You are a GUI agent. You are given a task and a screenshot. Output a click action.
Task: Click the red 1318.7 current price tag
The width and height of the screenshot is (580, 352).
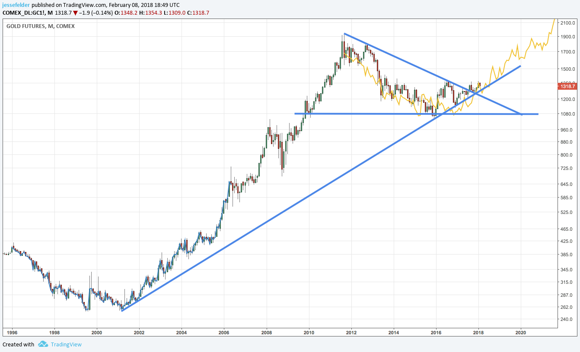coord(567,86)
